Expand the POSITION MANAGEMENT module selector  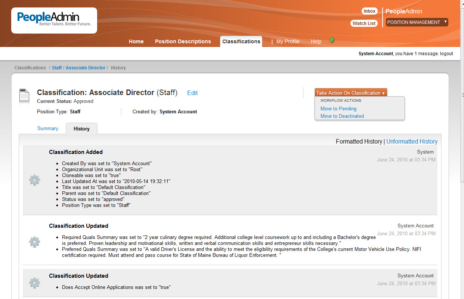point(417,22)
